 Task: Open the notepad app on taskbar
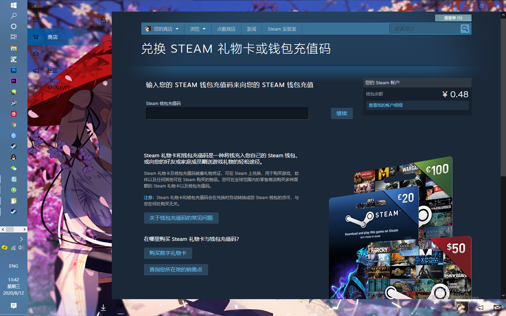pos(14,179)
